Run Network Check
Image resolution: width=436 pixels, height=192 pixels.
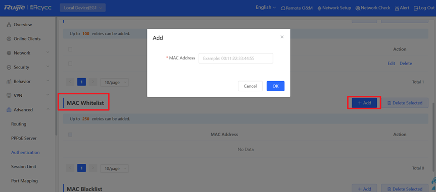(x=373, y=8)
